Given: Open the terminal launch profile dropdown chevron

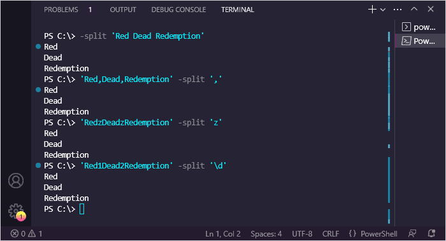Looking at the screenshot, I should click(x=383, y=10).
